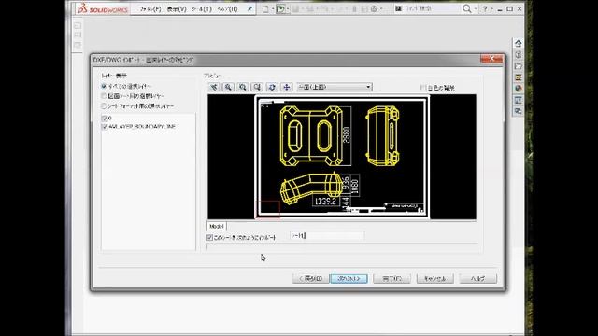Open the dropdown arrow next to New icon

click(273, 8)
